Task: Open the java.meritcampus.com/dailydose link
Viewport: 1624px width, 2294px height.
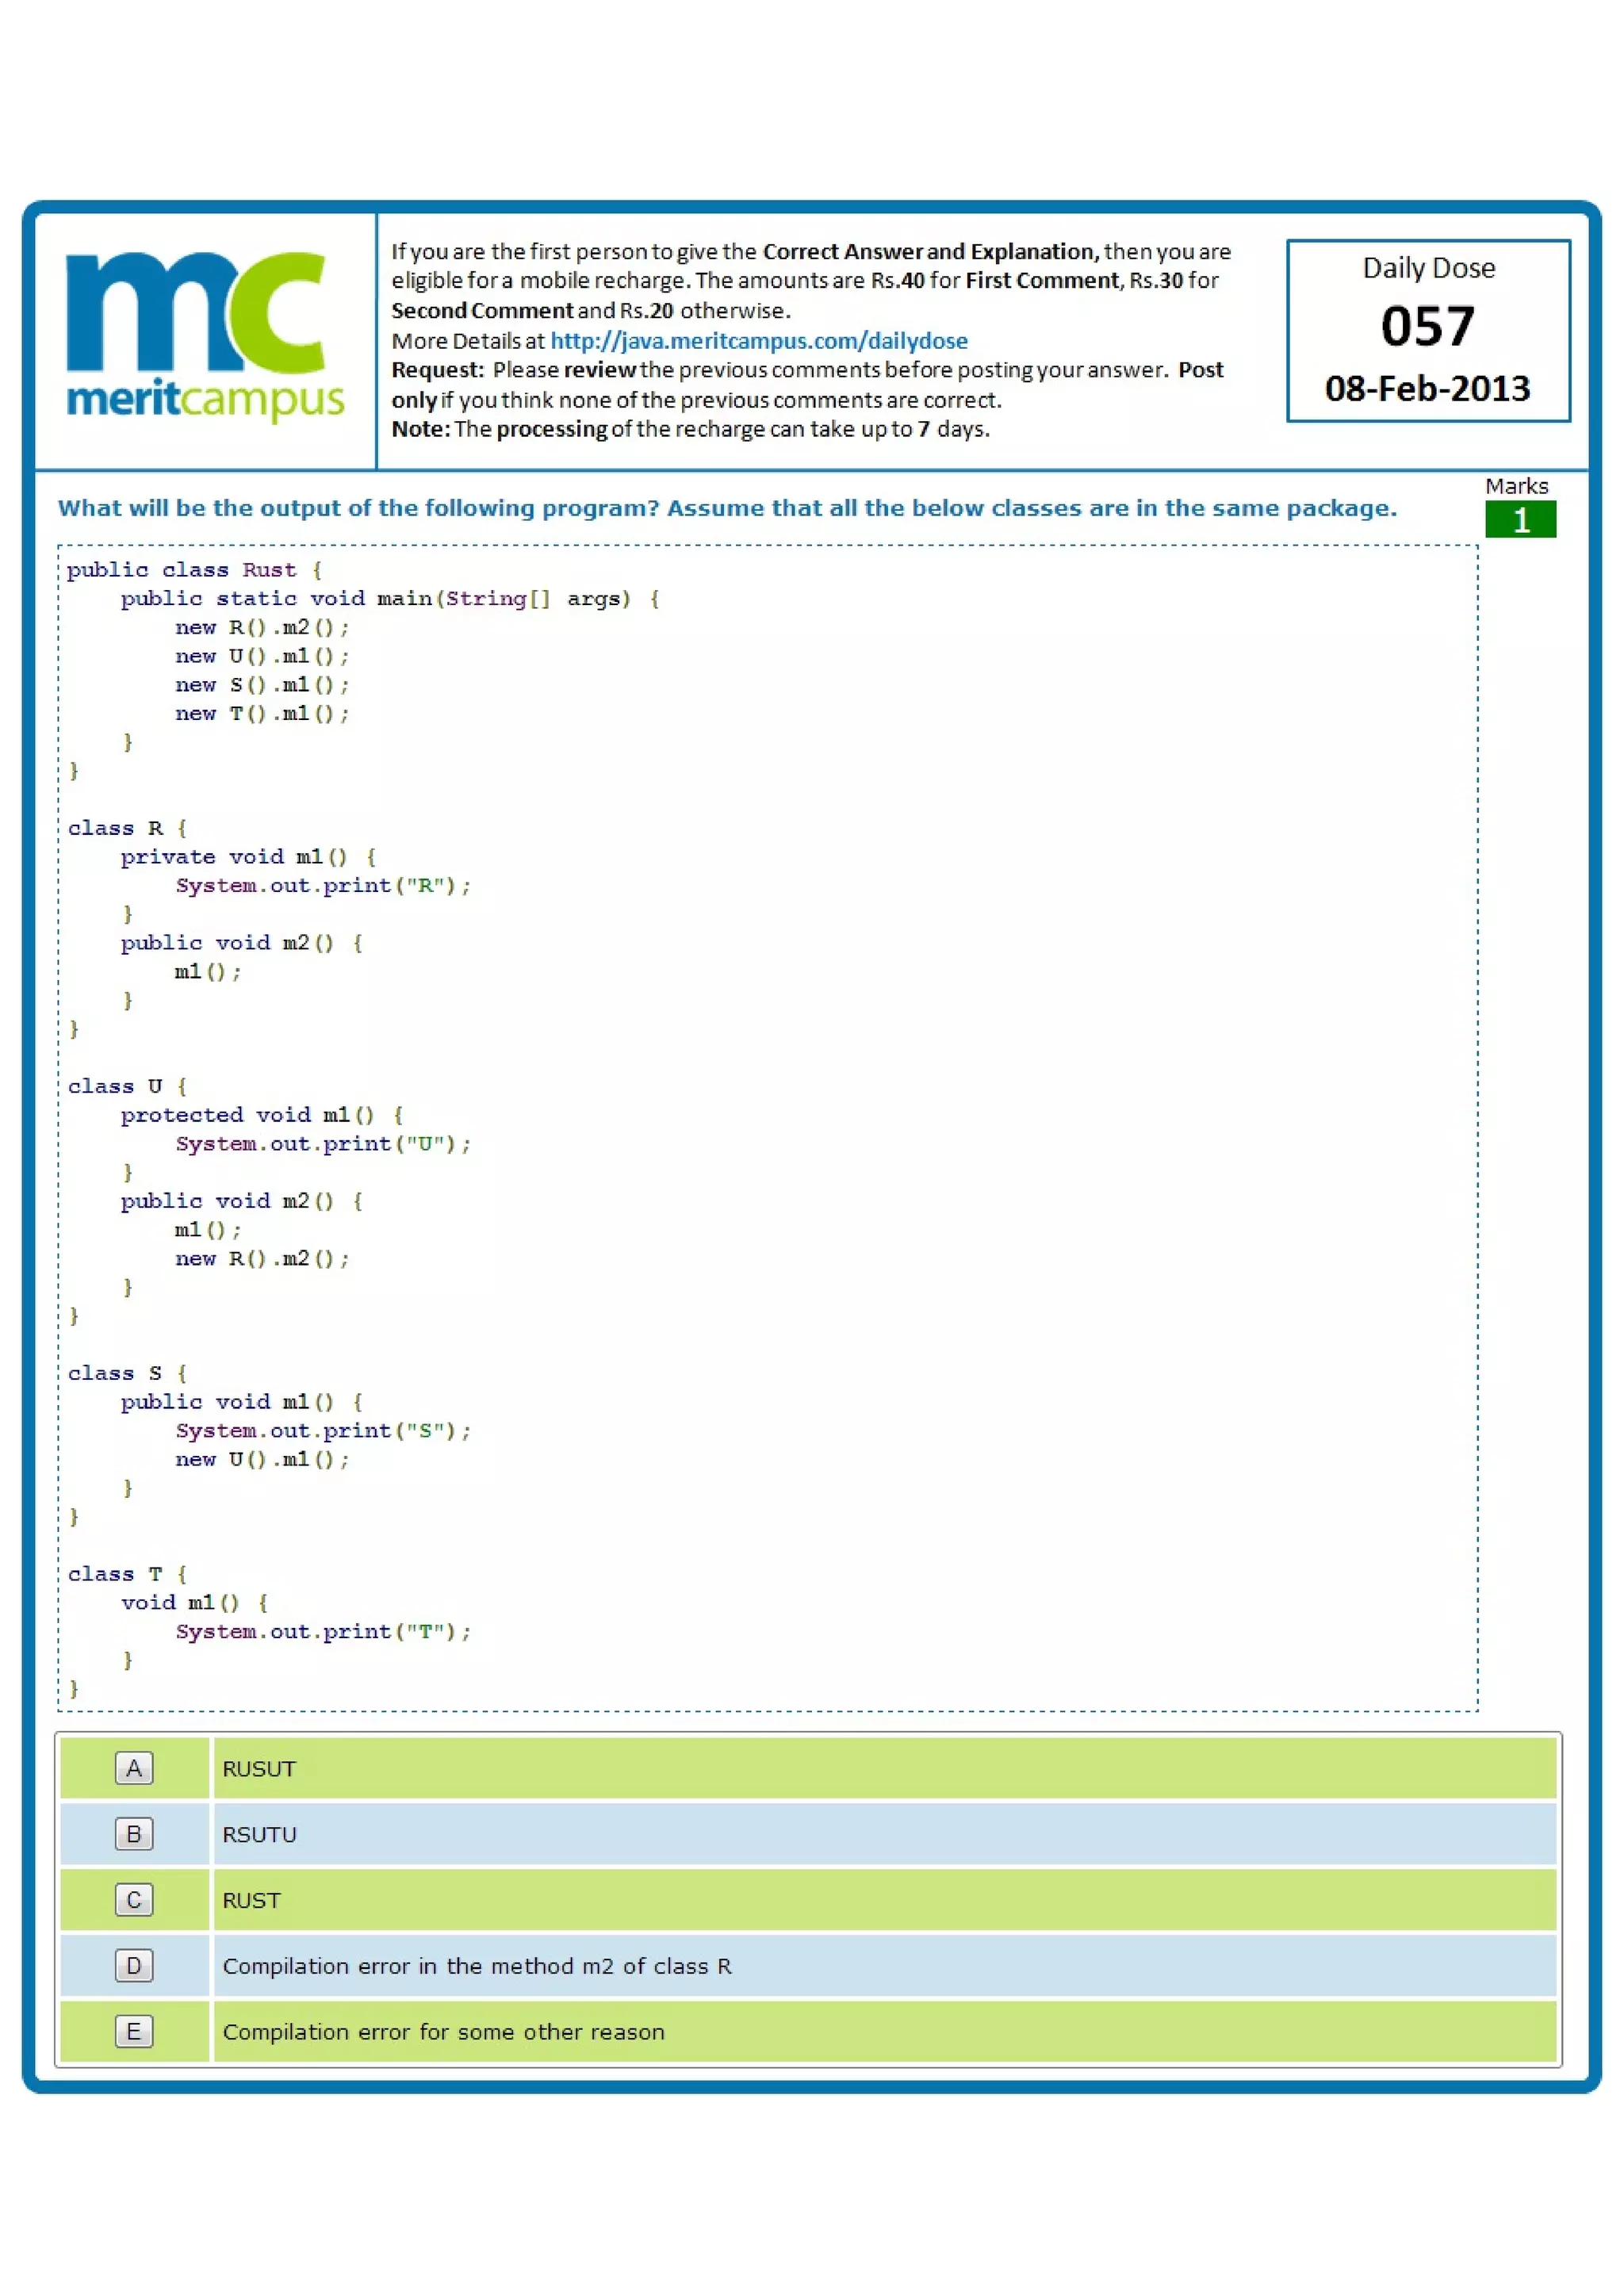Action: (x=758, y=341)
